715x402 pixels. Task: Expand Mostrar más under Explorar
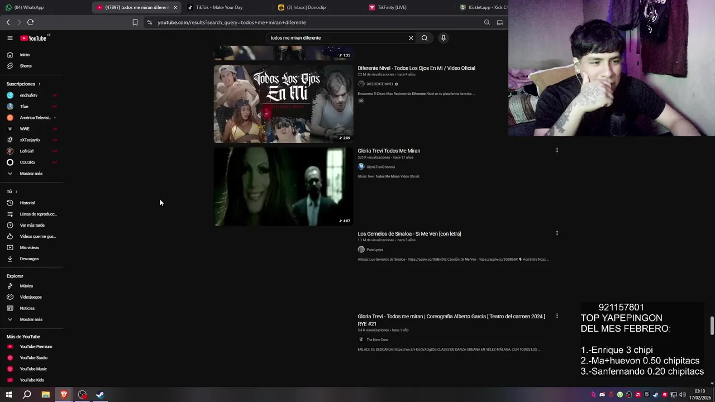(x=31, y=319)
